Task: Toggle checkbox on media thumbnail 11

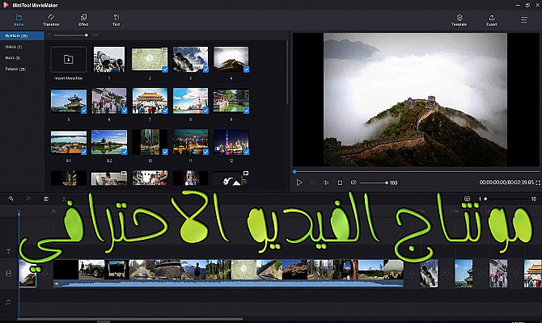Action: pyautogui.click(x=205, y=152)
